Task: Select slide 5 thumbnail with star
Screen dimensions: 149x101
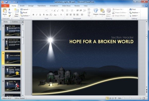Action: click(13, 72)
